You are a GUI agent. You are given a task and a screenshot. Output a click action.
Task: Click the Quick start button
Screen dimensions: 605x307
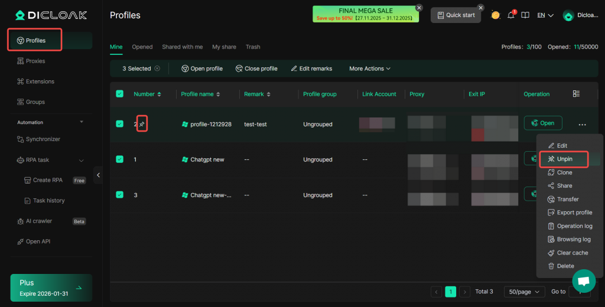coord(455,15)
